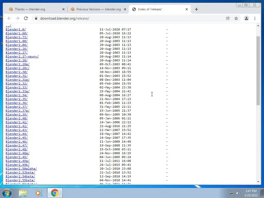Open the Blender1.60/ folder link
Image resolution: width=264 pixels, height=198 pixels.
[16, 33]
